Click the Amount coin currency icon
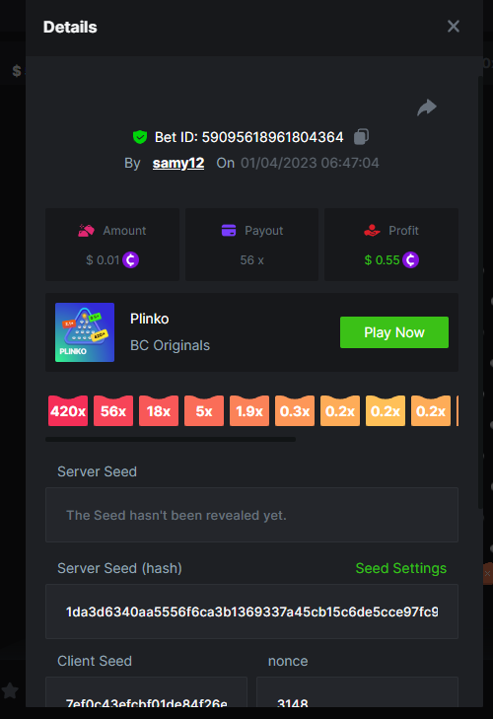Viewport: 493px width, 719px height. point(131,260)
